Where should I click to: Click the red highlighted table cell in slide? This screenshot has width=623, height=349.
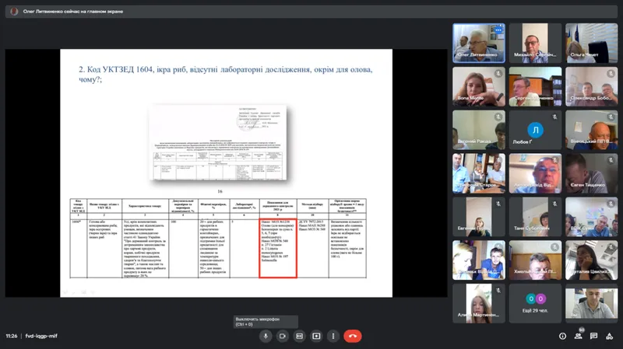point(277,248)
